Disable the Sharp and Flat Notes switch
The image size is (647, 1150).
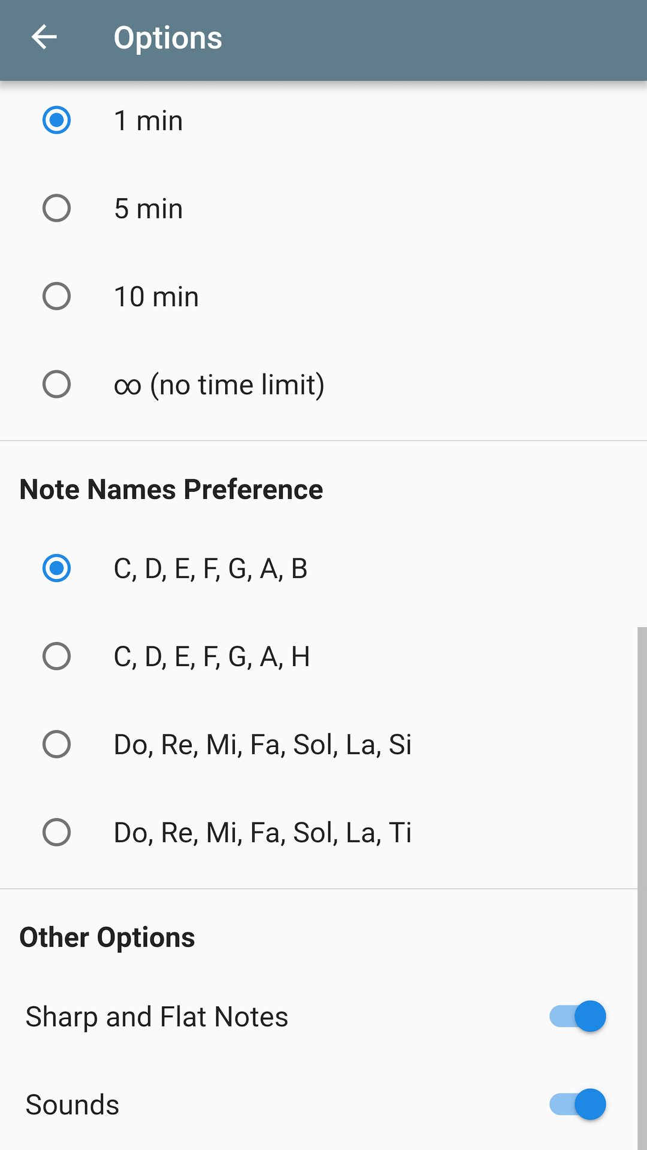click(x=578, y=1016)
